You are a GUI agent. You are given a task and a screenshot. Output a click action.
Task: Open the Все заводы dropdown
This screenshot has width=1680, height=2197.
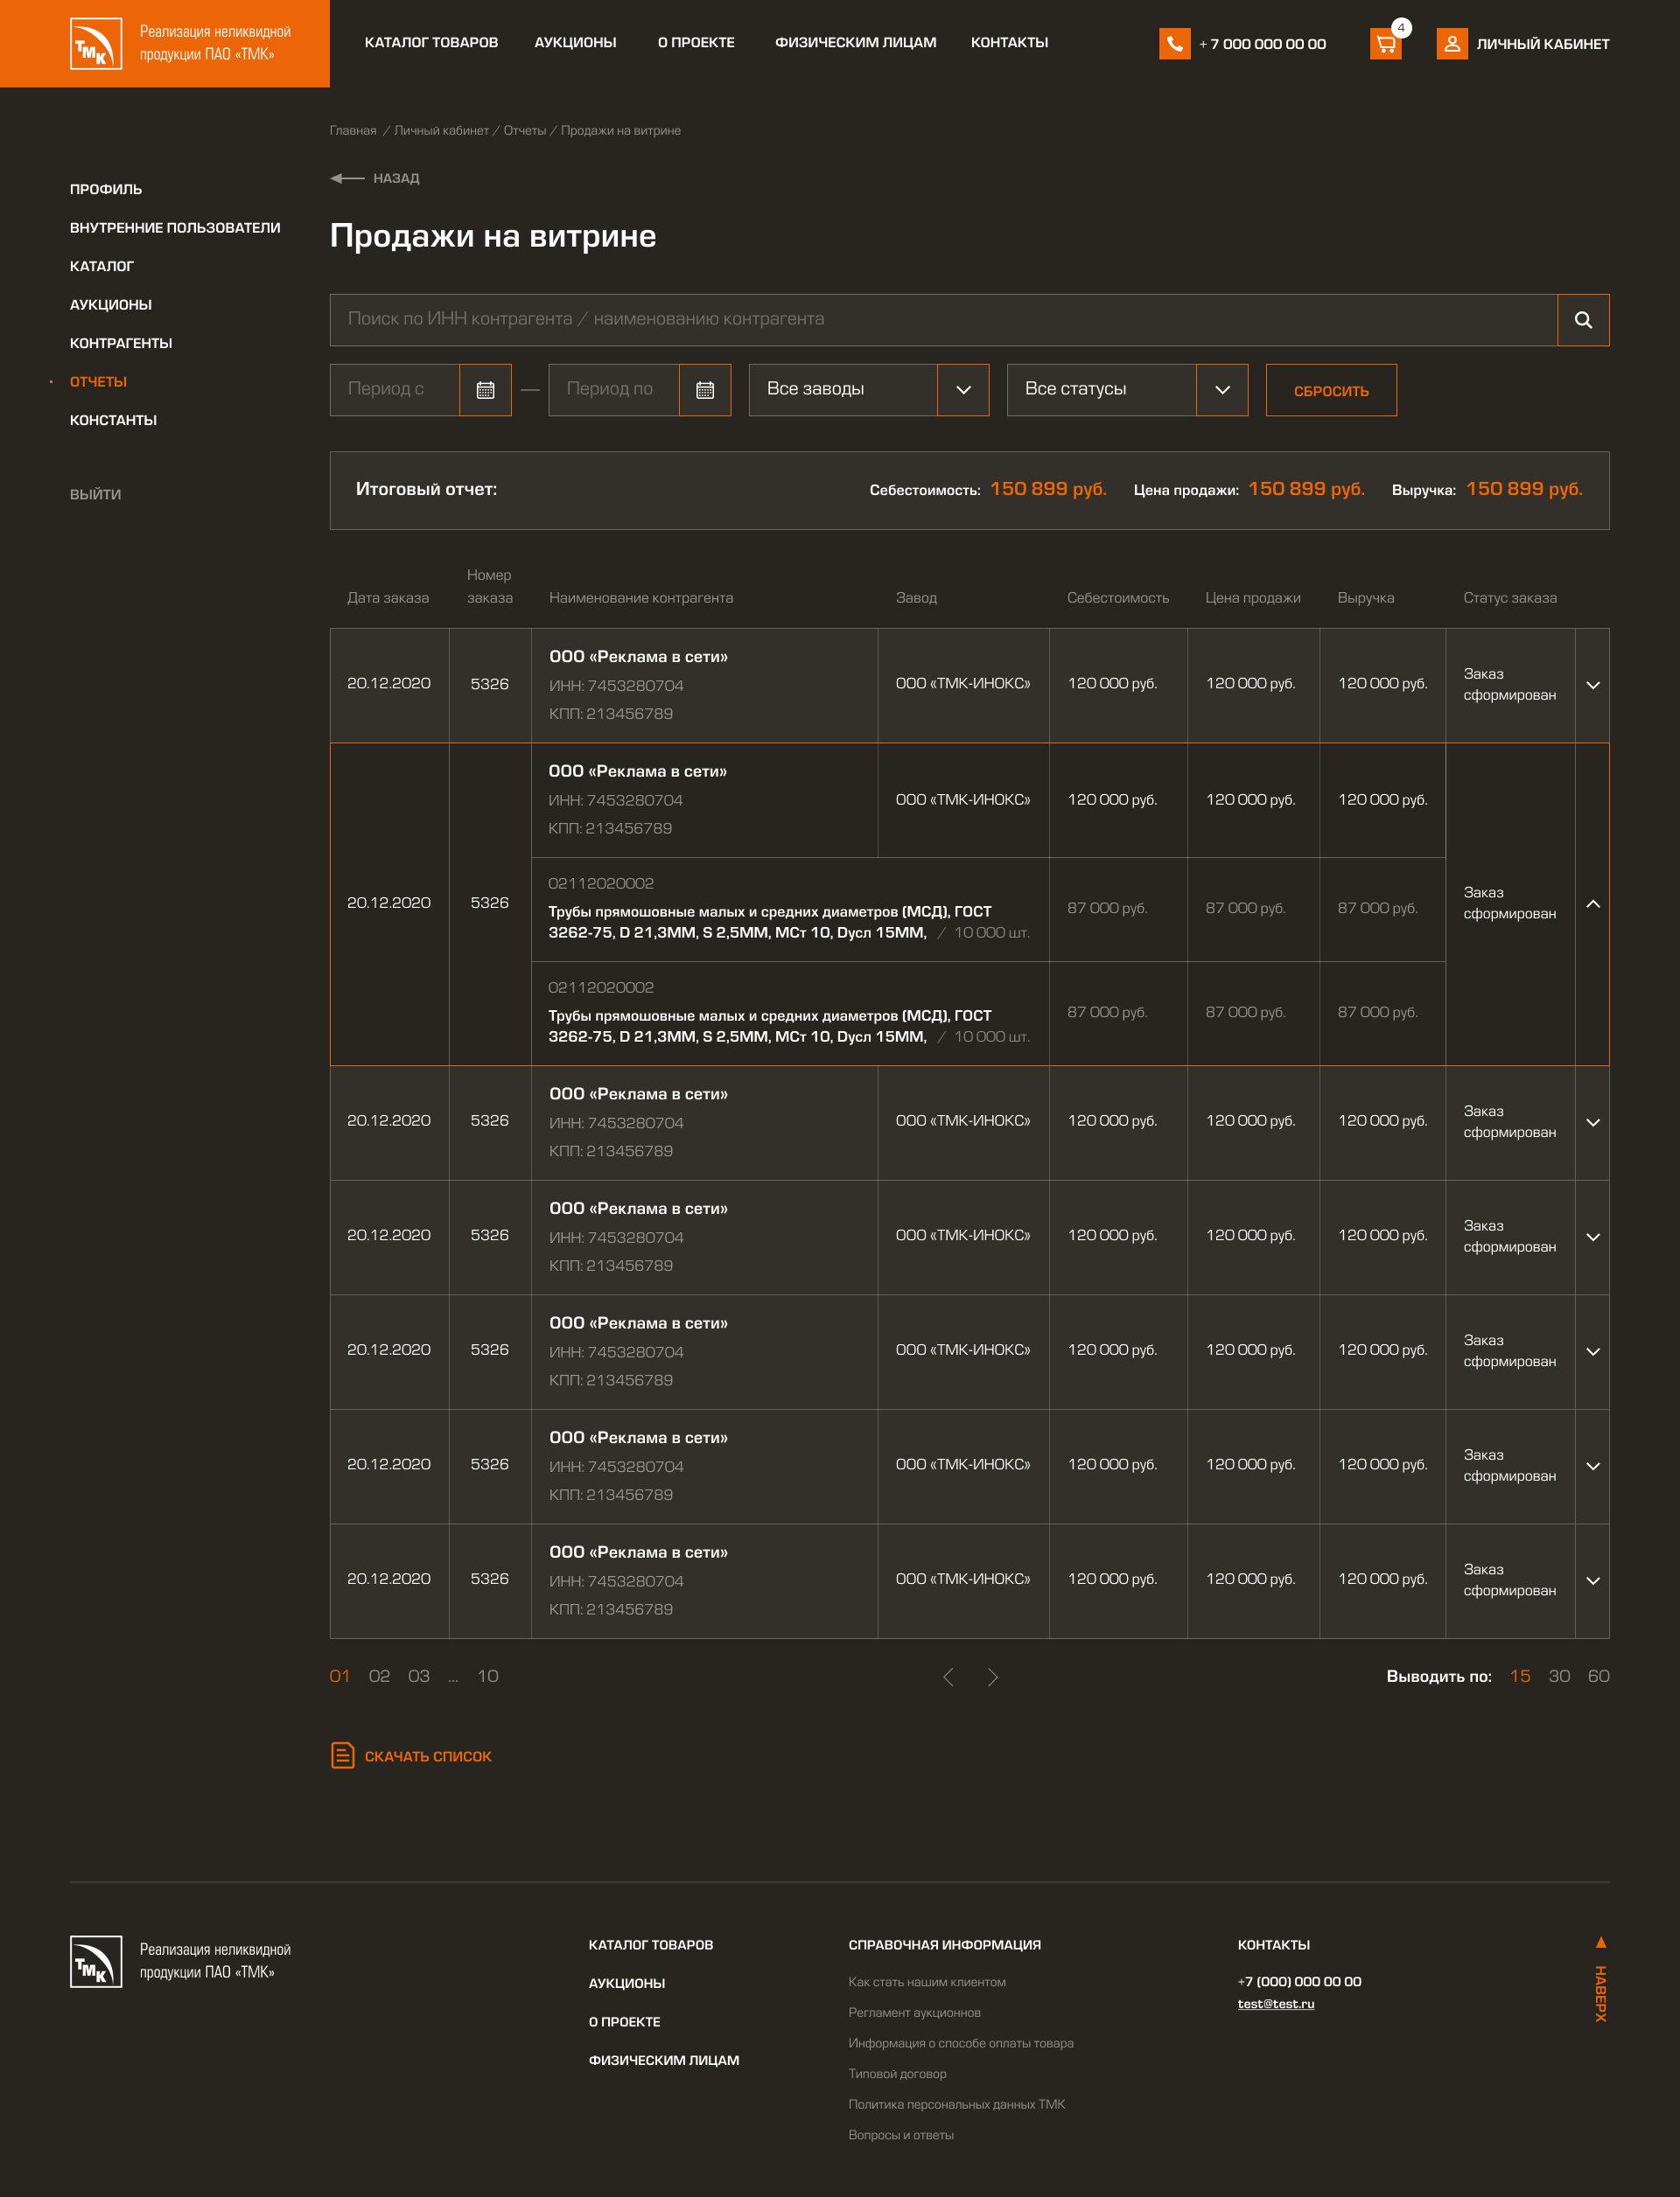(869, 390)
